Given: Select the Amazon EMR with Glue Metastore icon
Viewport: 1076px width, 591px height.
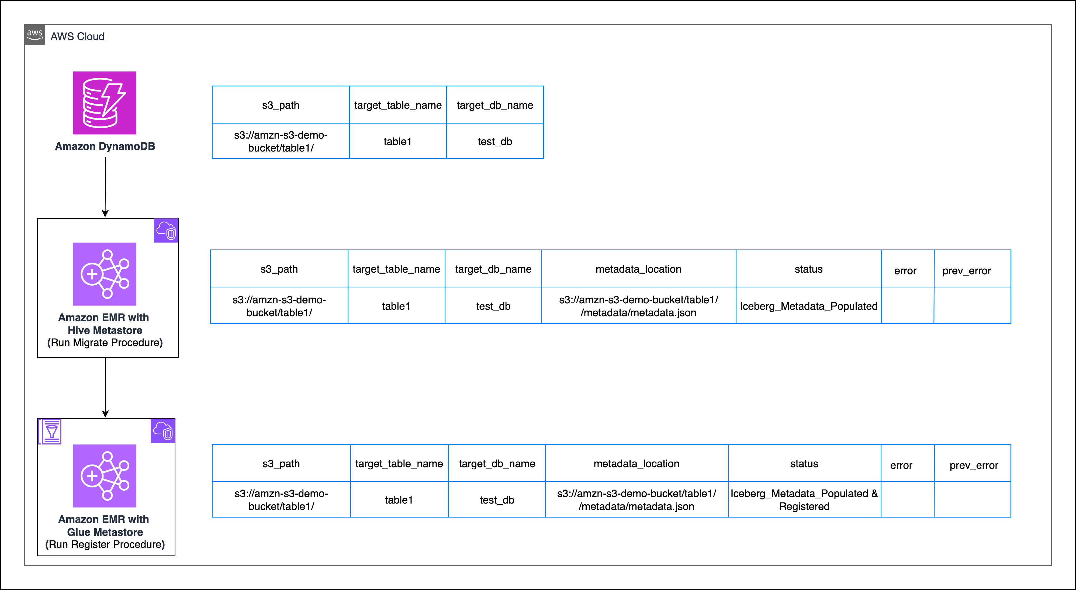Looking at the screenshot, I should (x=105, y=476).
